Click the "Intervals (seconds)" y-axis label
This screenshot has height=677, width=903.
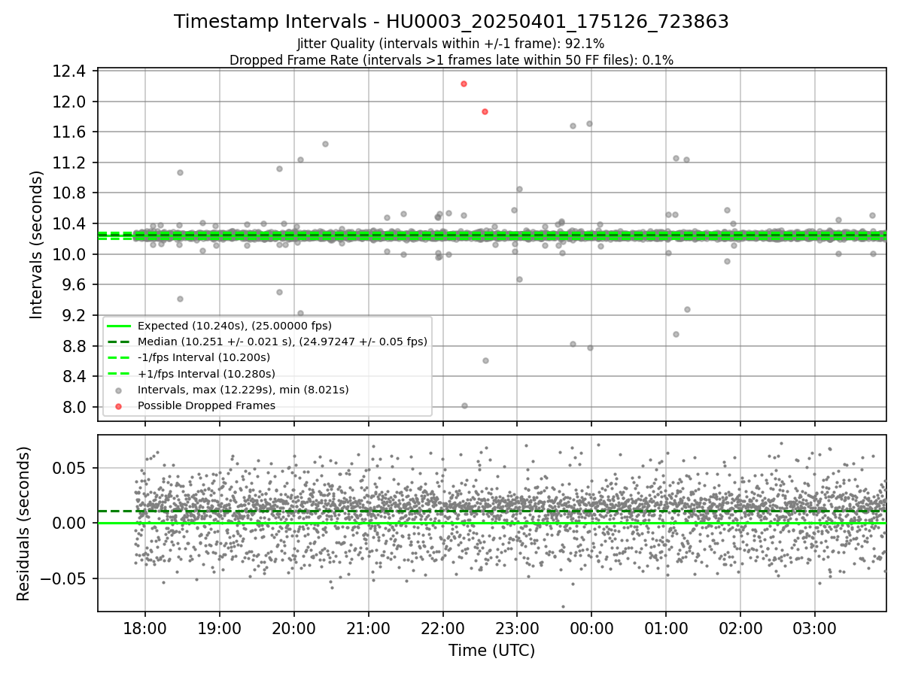(x=37, y=244)
